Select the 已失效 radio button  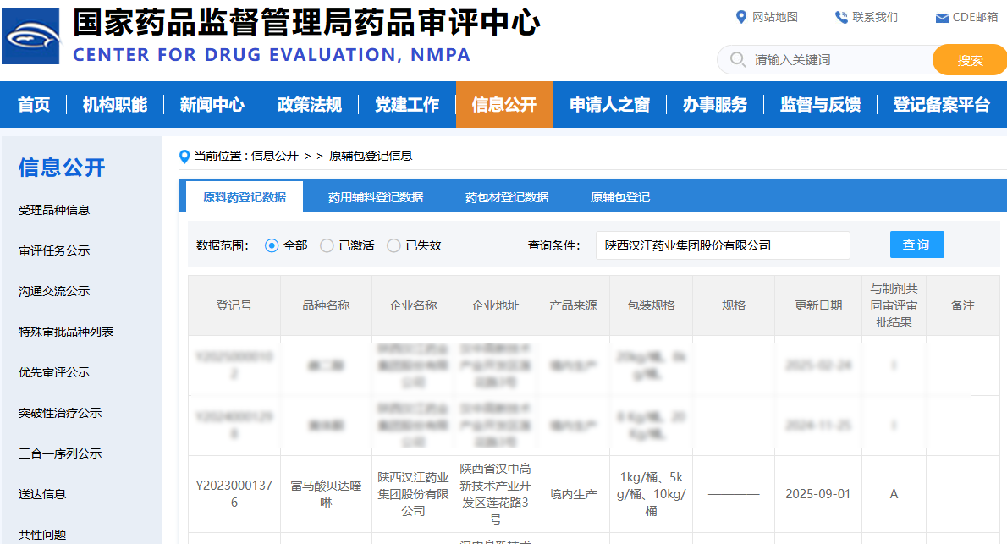click(x=393, y=245)
